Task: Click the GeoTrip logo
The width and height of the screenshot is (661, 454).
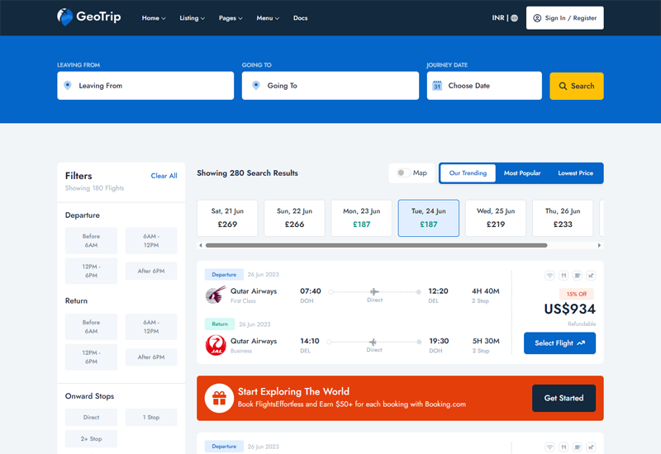Action: coord(88,17)
